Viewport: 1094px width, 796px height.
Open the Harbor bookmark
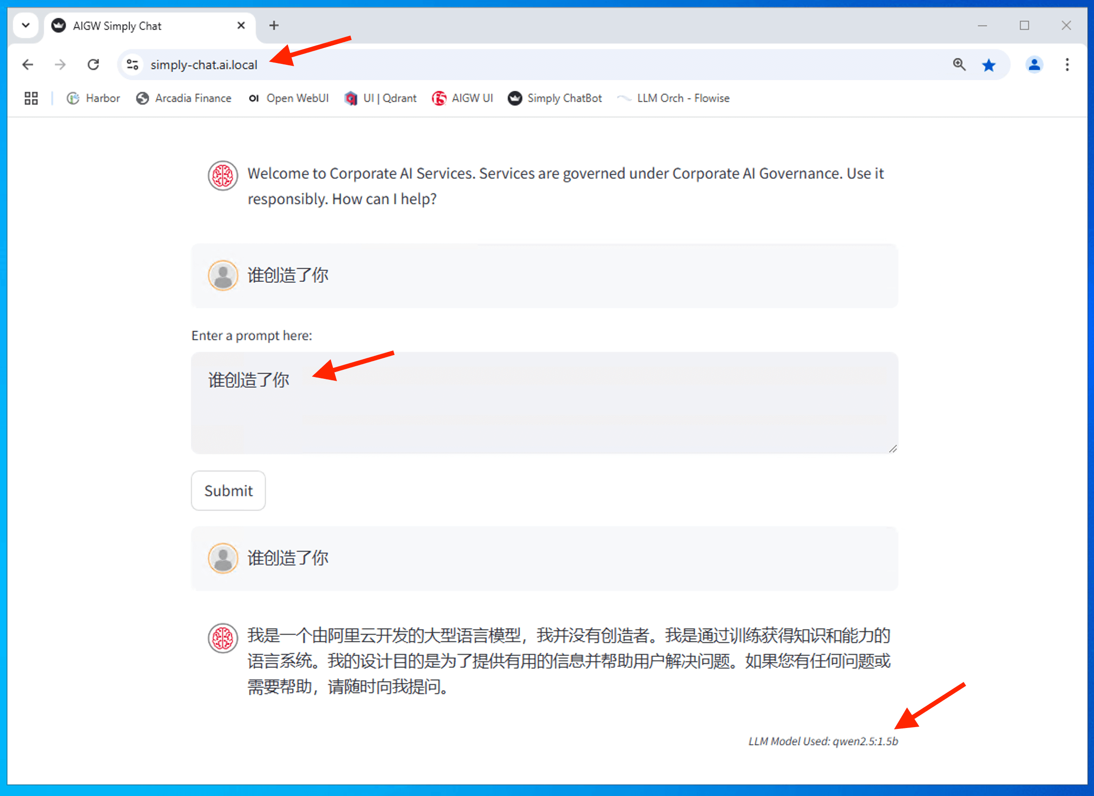click(94, 98)
